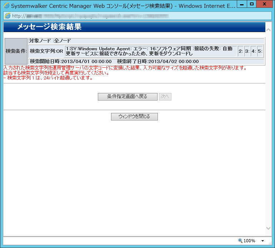Click the メッセージ検索結果 page heading
Image resolution: width=275 pixels, height=248 pixels.
click(49, 27)
